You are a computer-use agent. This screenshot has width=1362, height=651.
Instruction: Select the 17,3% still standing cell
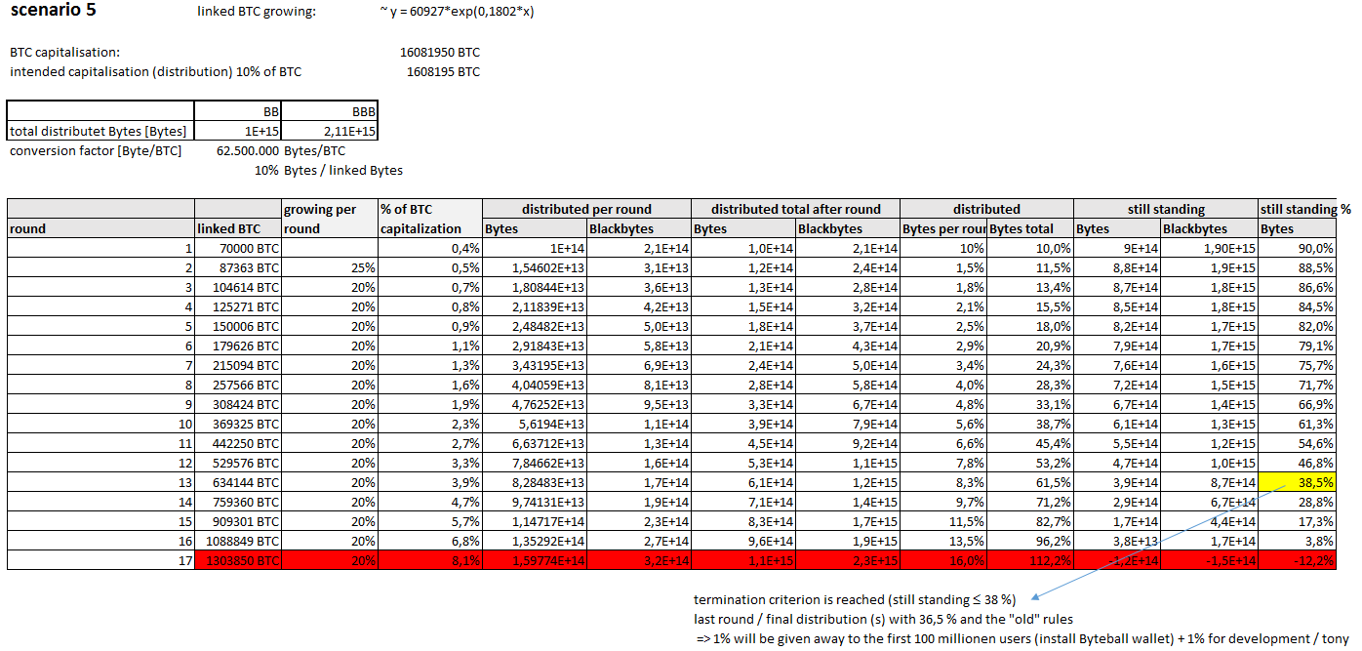1297,521
